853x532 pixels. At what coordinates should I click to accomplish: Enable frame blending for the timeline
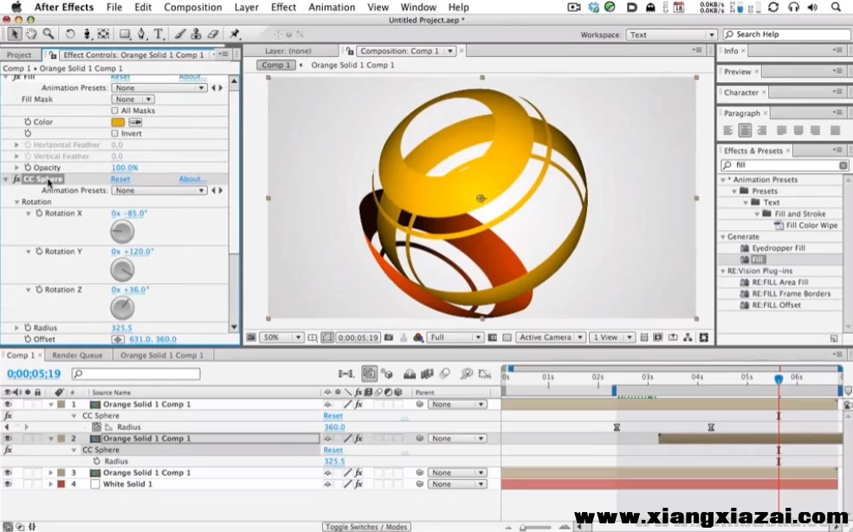(x=427, y=374)
